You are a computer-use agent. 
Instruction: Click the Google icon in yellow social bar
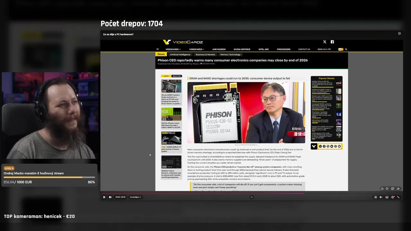328,146
